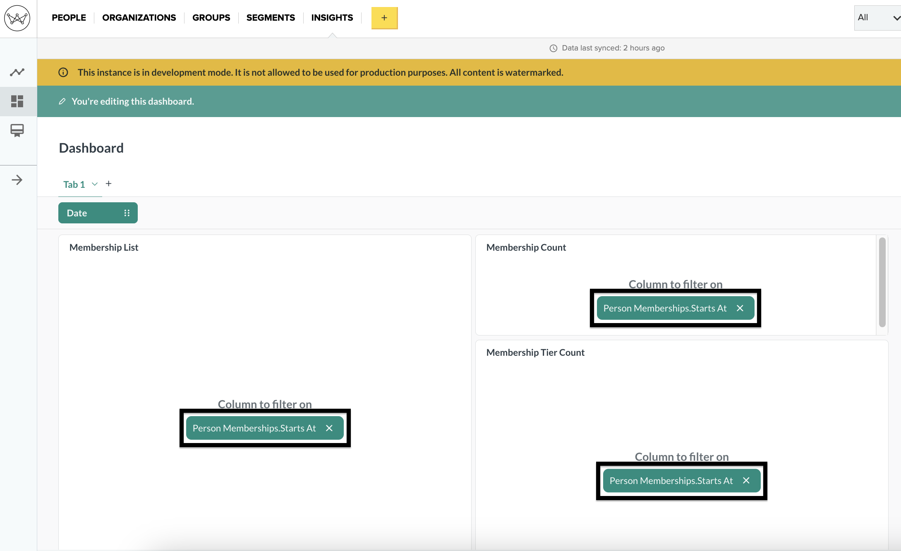Select Tab 1
The width and height of the screenshot is (901, 551).
74,184
